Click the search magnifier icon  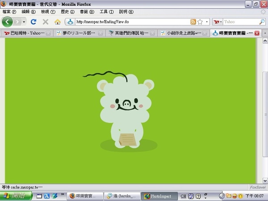click(262, 22)
